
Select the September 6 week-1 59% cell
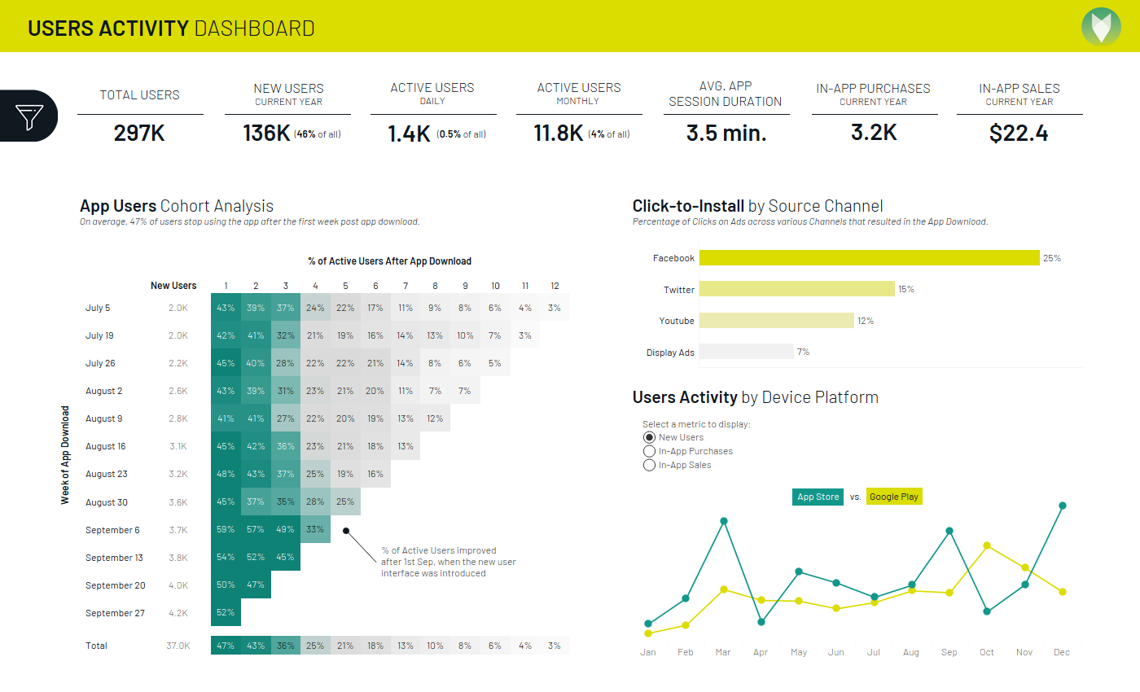[x=226, y=529]
